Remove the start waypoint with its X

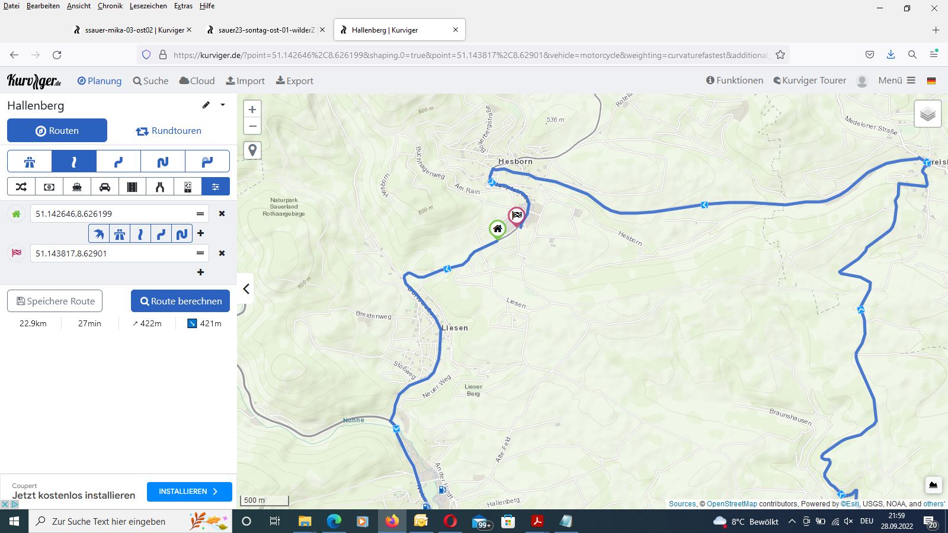222,214
